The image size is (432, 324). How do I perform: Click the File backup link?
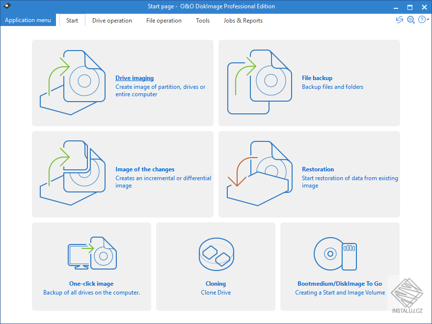[317, 78]
